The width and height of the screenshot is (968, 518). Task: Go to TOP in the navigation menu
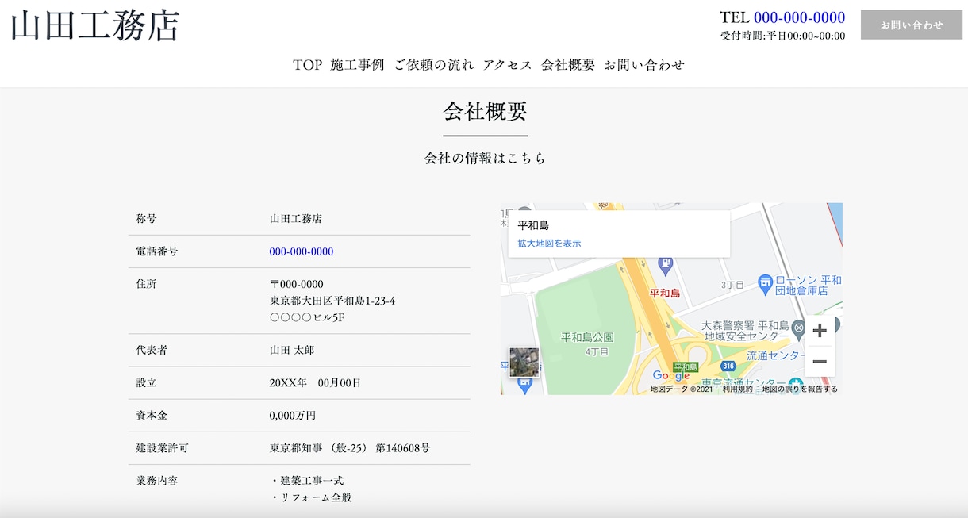pos(307,65)
